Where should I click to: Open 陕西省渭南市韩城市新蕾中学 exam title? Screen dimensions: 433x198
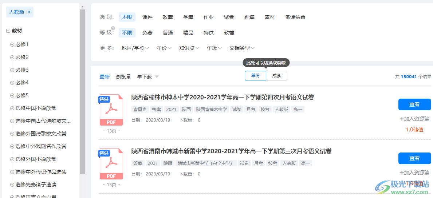(231, 151)
